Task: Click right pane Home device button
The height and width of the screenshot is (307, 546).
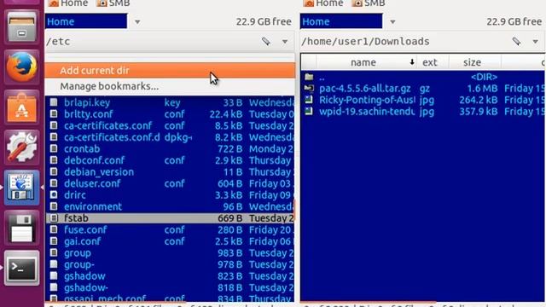Action: (323, 3)
